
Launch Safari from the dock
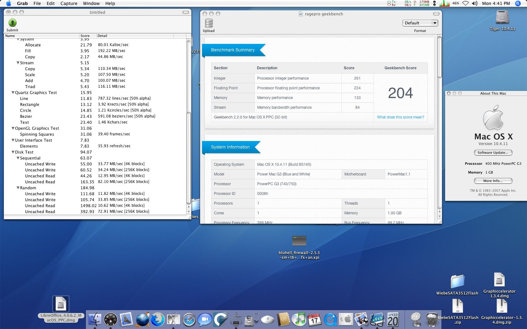189,320
